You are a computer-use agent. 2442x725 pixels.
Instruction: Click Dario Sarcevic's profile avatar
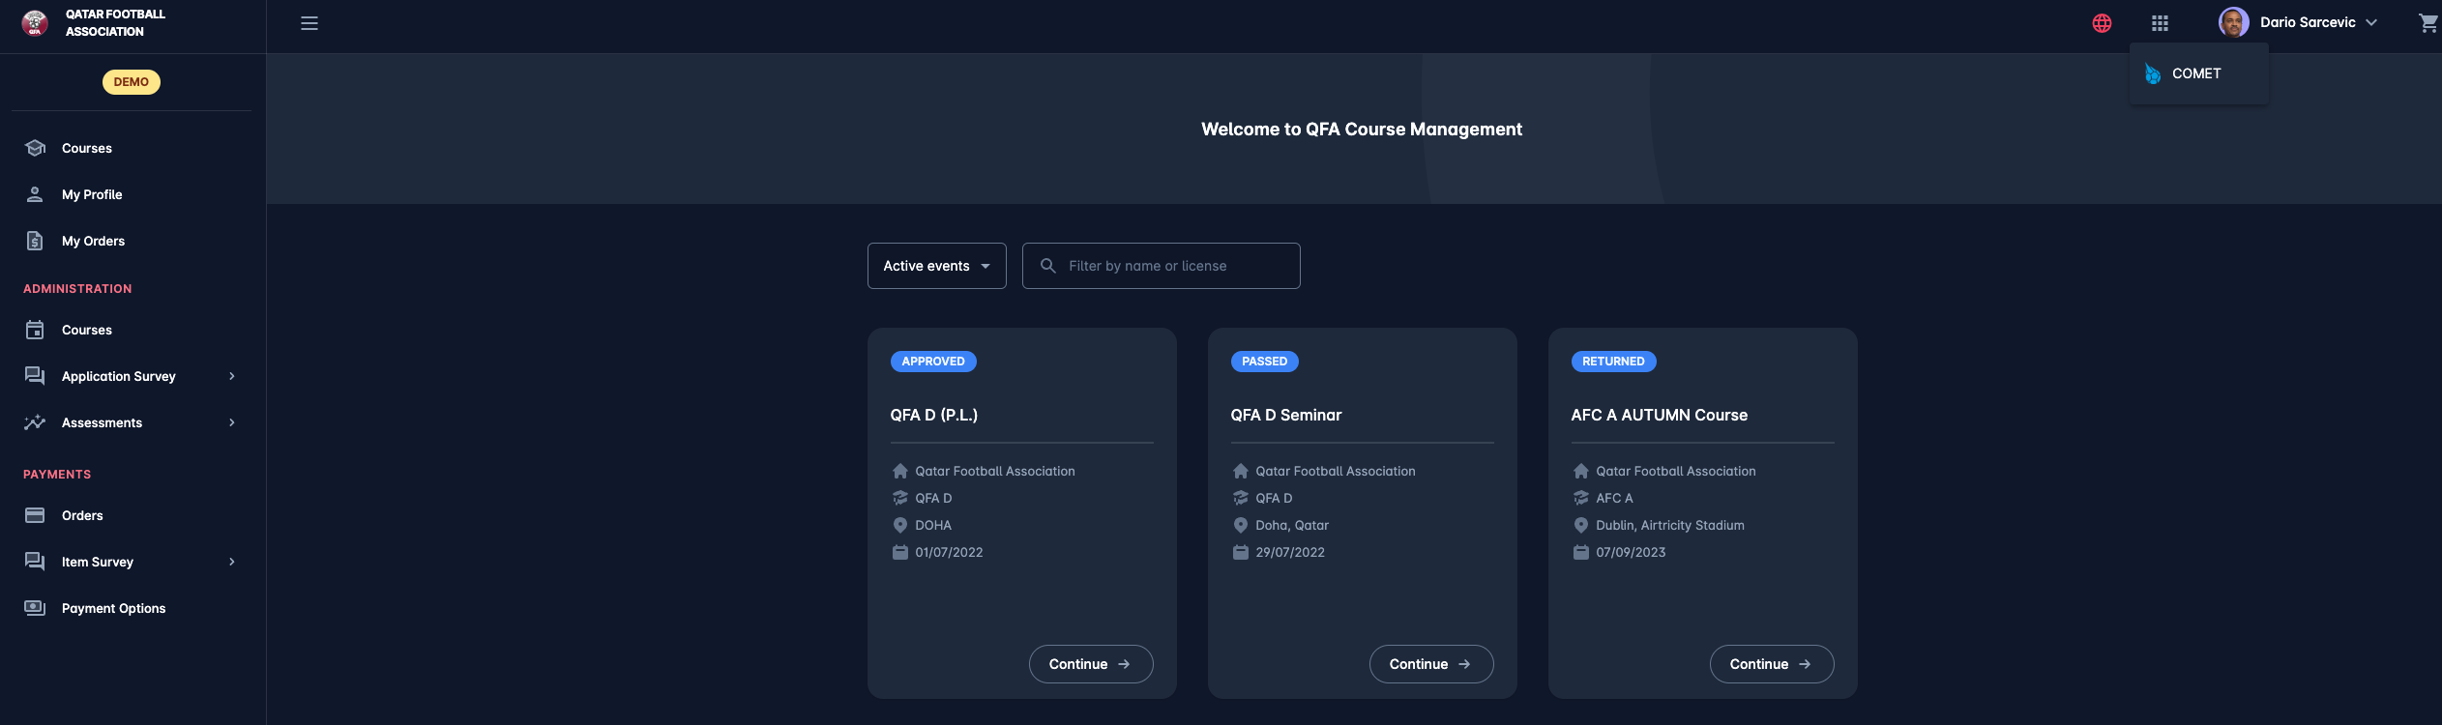pos(2233,22)
